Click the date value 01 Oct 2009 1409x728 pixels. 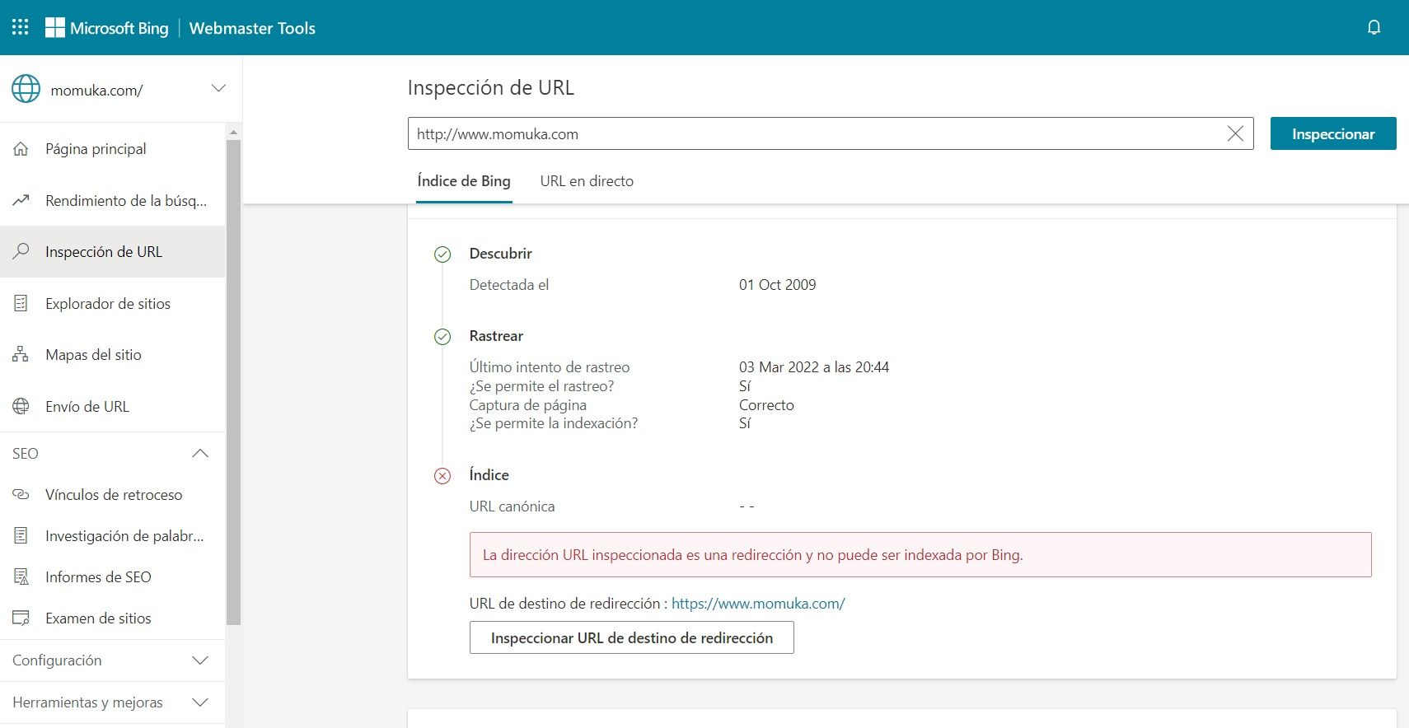click(x=777, y=284)
